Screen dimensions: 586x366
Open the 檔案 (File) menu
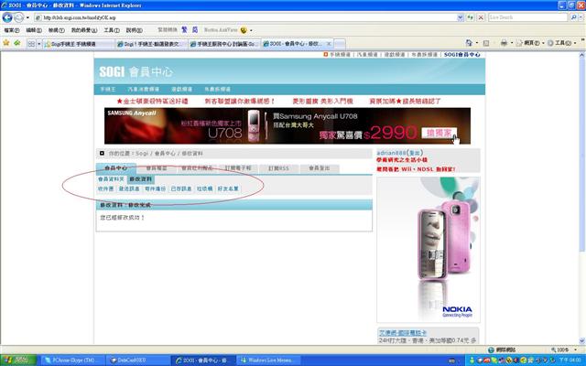point(11,29)
